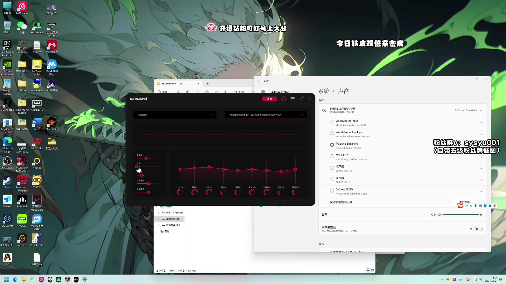506x284 pixels.
Task: Click the 250 Hz frequency knob
Action: click(x=194, y=192)
